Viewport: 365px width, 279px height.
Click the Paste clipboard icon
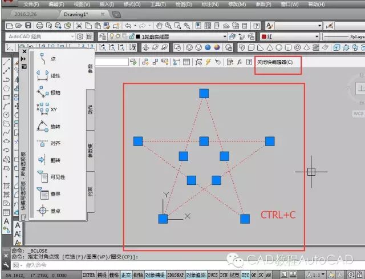click(98, 26)
